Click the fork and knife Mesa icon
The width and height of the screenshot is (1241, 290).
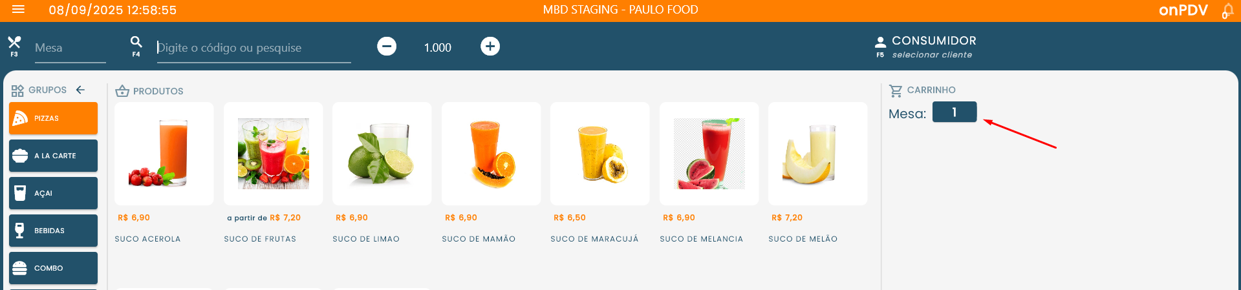[14, 43]
